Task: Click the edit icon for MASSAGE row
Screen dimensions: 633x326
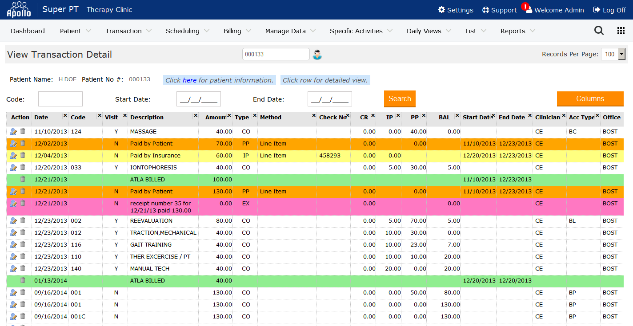Action: [x=13, y=131]
